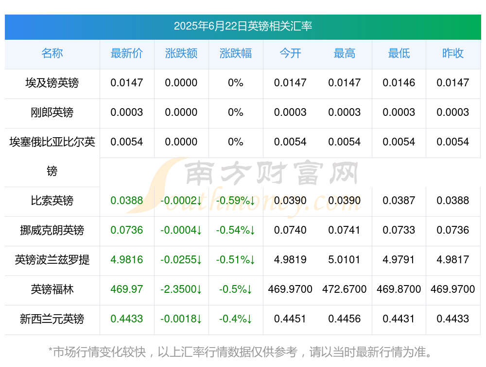This screenshot has width=486, height=367.
Task: Click lowest price 0.4431
Action: click(x=399, y=319)
